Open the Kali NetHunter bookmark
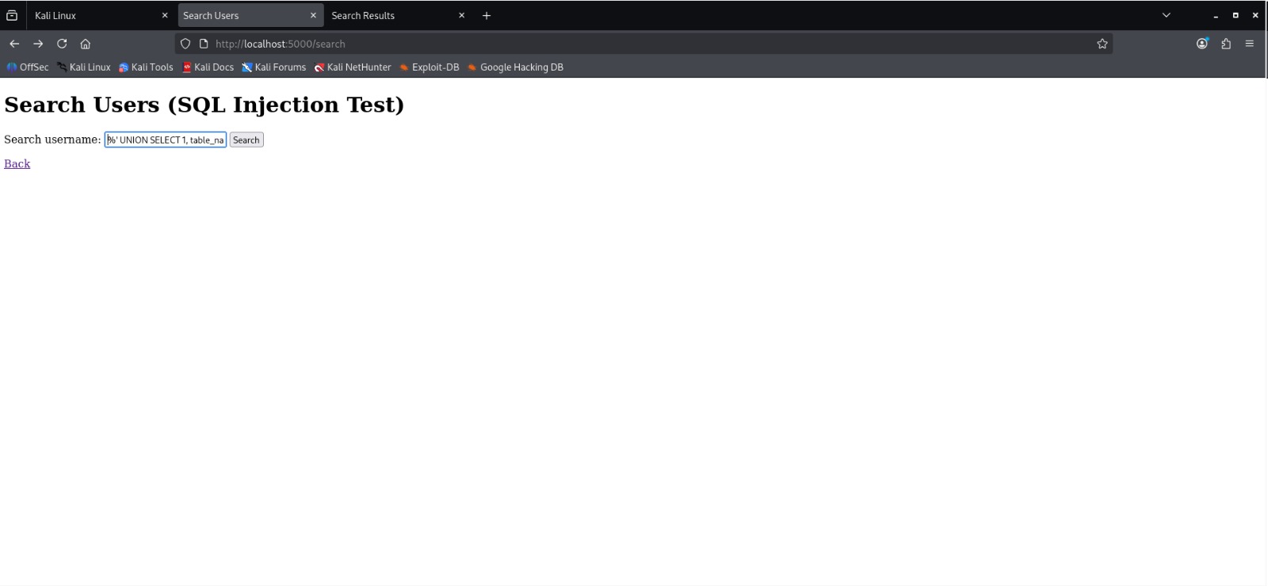The image size is (1268, 586). pyautogui.click(x=353, y=67)
